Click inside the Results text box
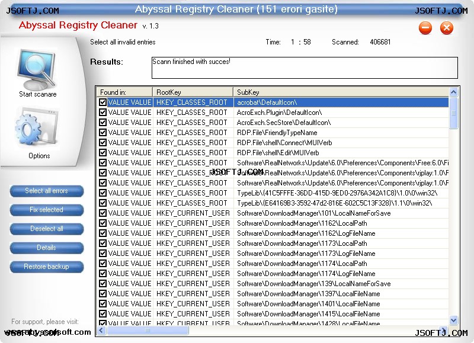Image resolution: width=474 pixels, height=343 pixels. pyautogui.click(x=305, y=68)
